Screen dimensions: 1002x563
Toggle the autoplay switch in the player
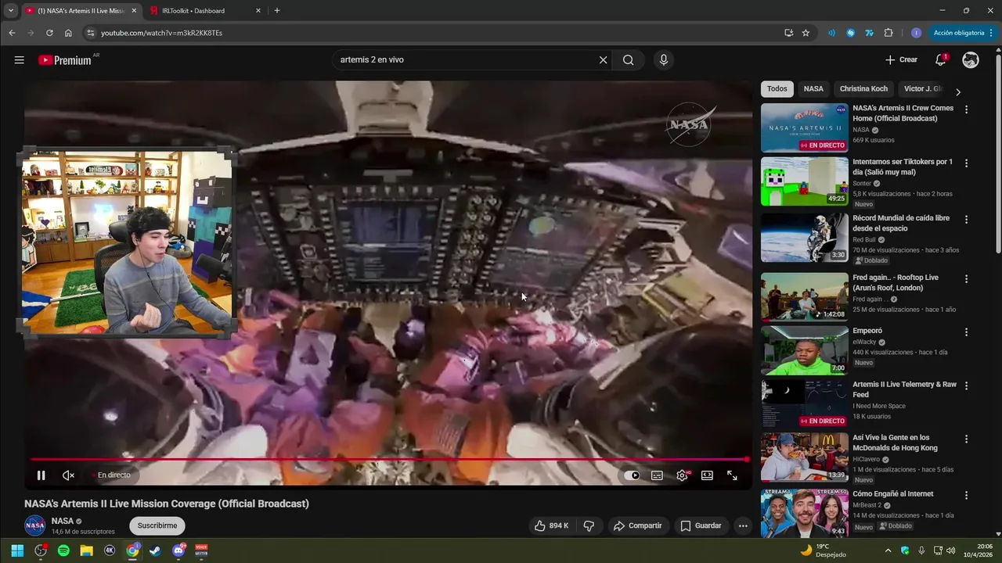click(632, 475)
